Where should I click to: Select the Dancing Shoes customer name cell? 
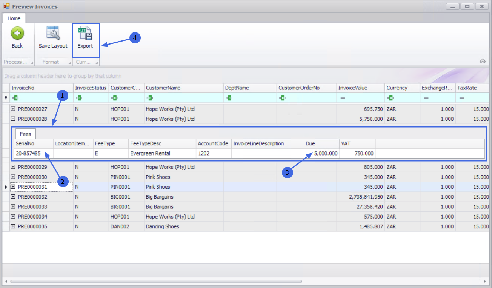tap(184, 226)
